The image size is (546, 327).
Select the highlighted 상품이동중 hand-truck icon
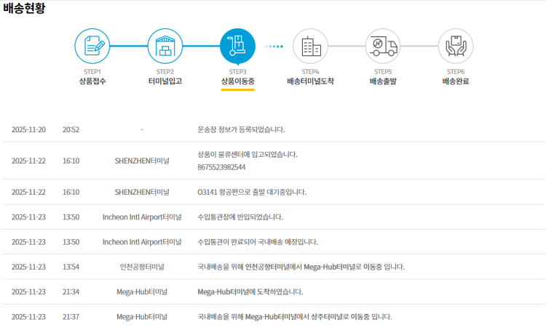tap(238, 47)
